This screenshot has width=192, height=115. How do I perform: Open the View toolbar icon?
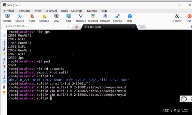tap(56, 18)
